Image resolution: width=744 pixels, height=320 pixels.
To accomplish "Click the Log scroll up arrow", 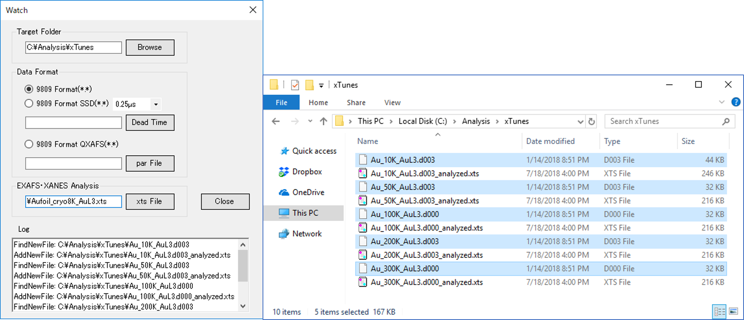I will click(243, 245).
